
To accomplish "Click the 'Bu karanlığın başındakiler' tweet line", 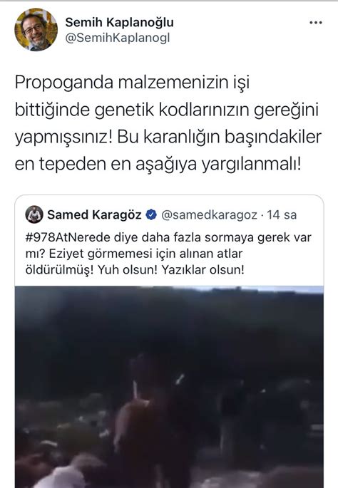I will 220,137.
